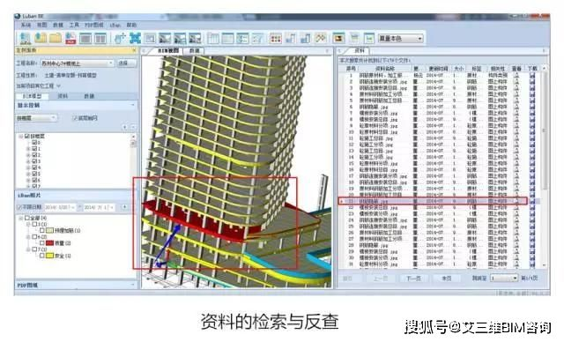Click the 上一页 previous page button
Image resolution: width=564 pixels, height=342 pixels.
[380, 279]
